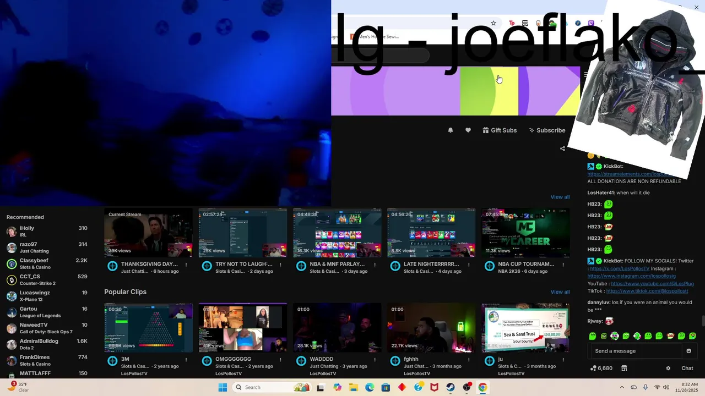
Task: Click the share icon below Subscribe
Action: pos(562,148)
